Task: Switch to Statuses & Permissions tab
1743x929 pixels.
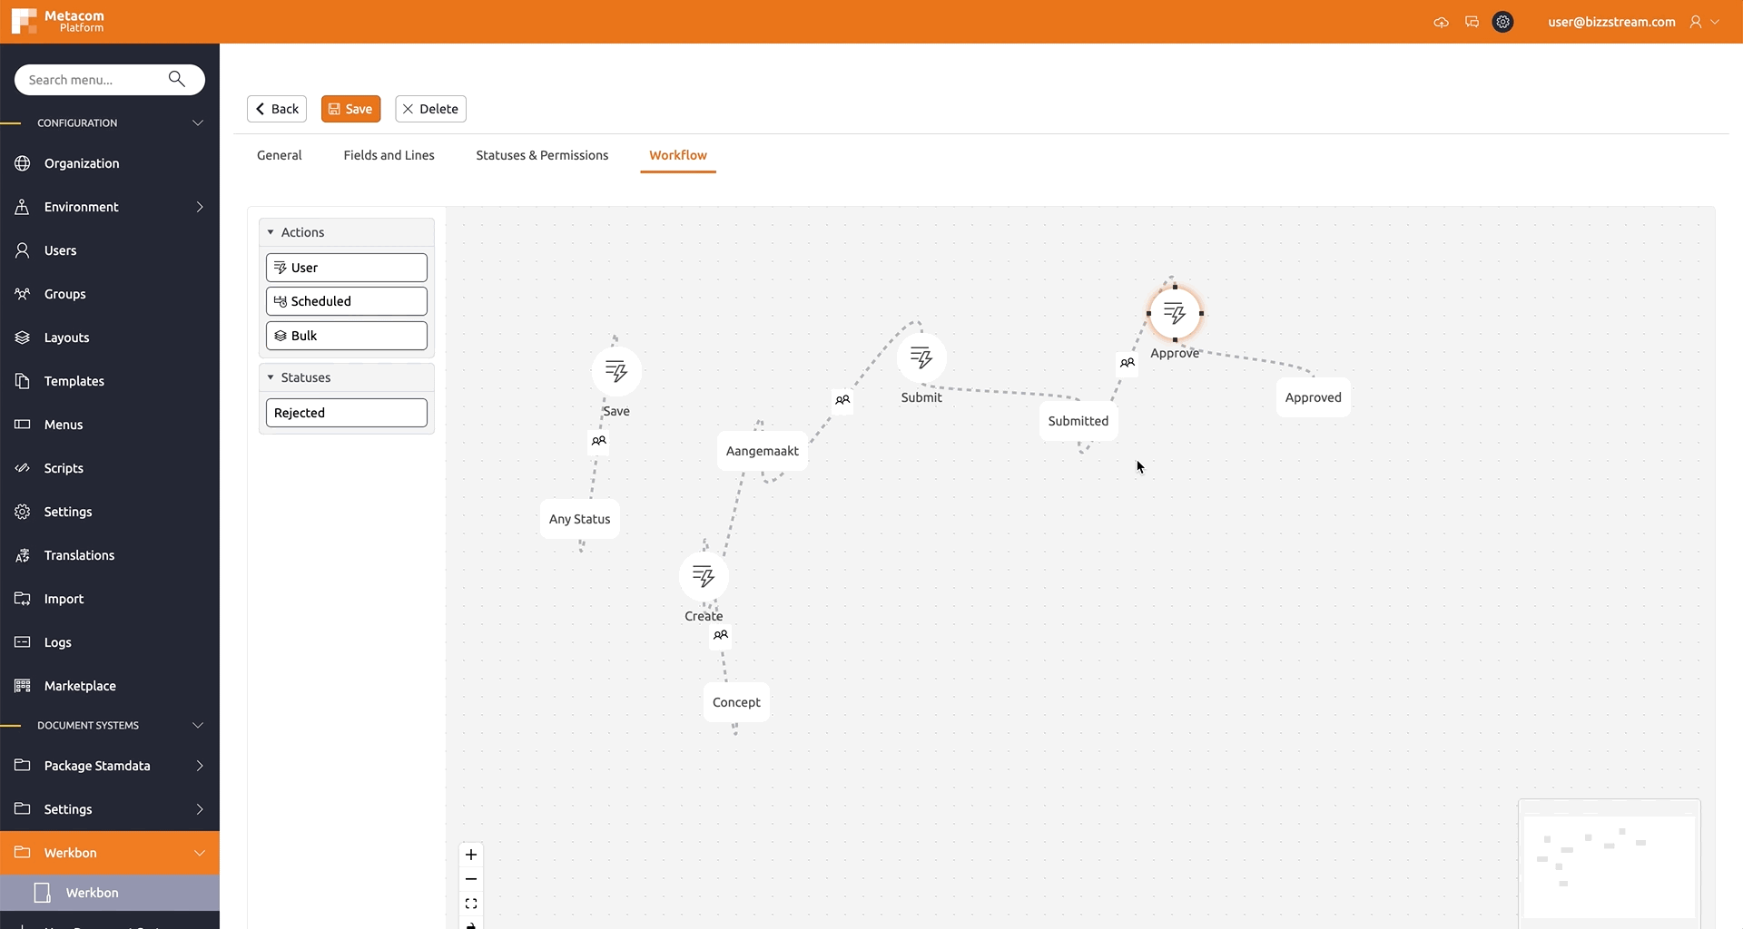Action: coord(542,155)
